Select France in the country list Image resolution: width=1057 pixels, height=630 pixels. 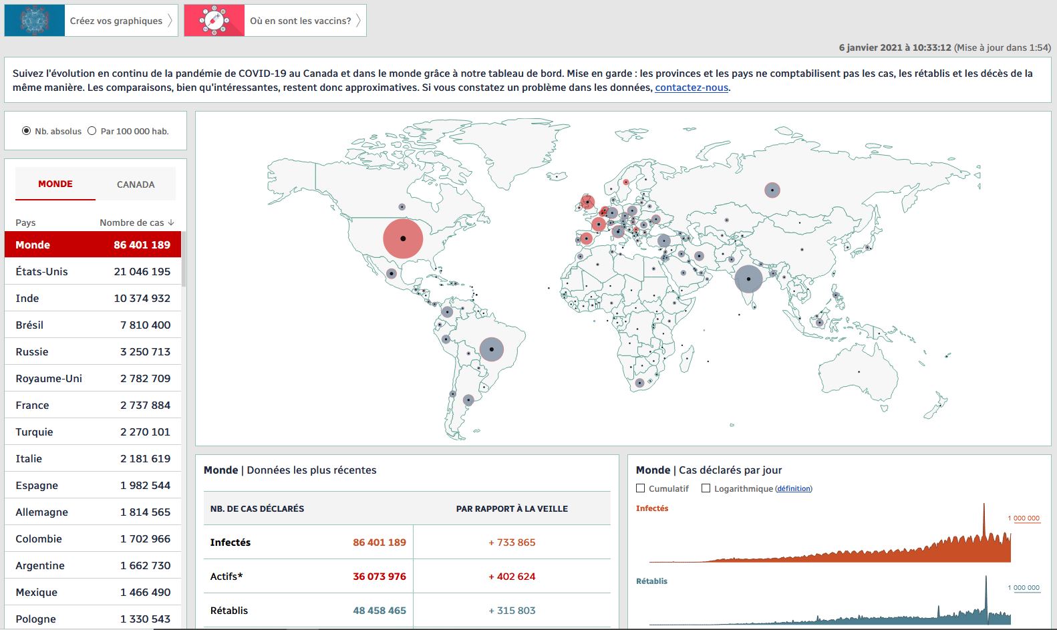coord(93,405)
